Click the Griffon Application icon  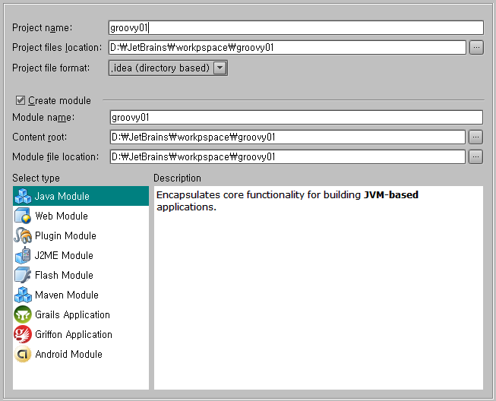(23, 334)
